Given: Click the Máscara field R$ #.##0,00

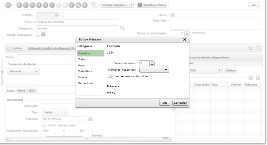Looking at the screenshot, I should (x=64, y=119).
